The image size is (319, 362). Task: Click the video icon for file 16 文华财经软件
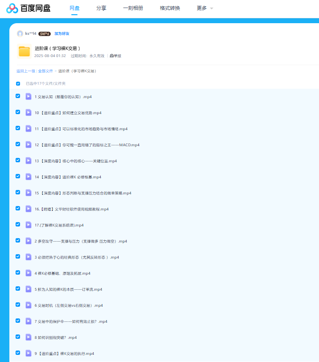pos(29,209)
